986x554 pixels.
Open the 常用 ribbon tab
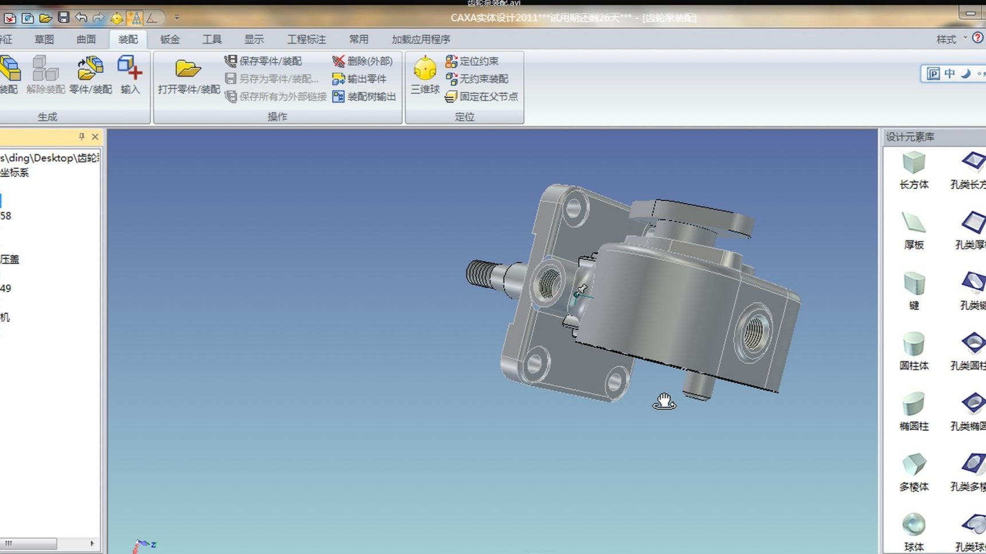tap(359, 39)
